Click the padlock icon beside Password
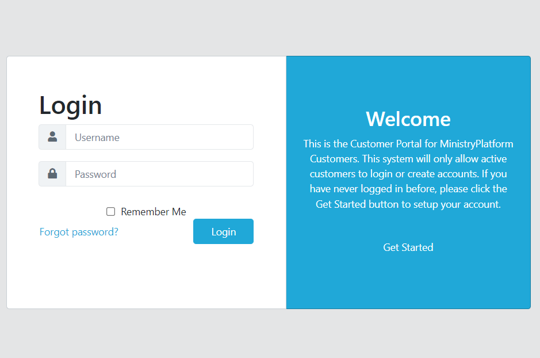The image size is (540, 358). tap(52, 173)
